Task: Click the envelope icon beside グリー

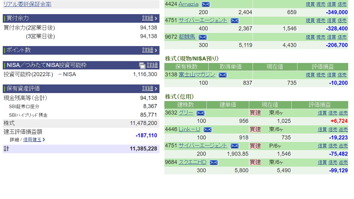Action: click(200, 113)
